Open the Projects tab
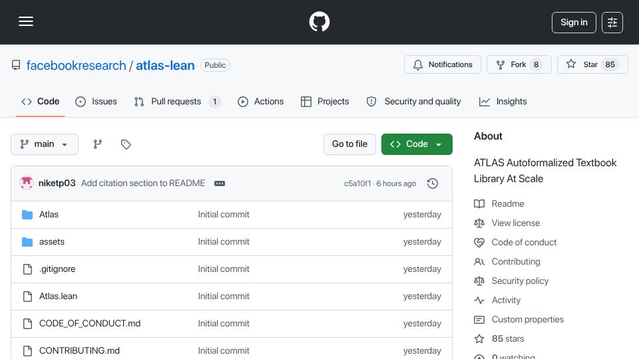The height and width of the screenshot is (359, 639). coord(325,101)
